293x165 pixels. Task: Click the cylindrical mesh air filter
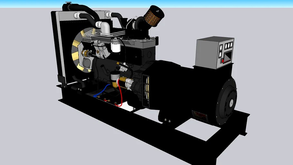pos(154,16)
